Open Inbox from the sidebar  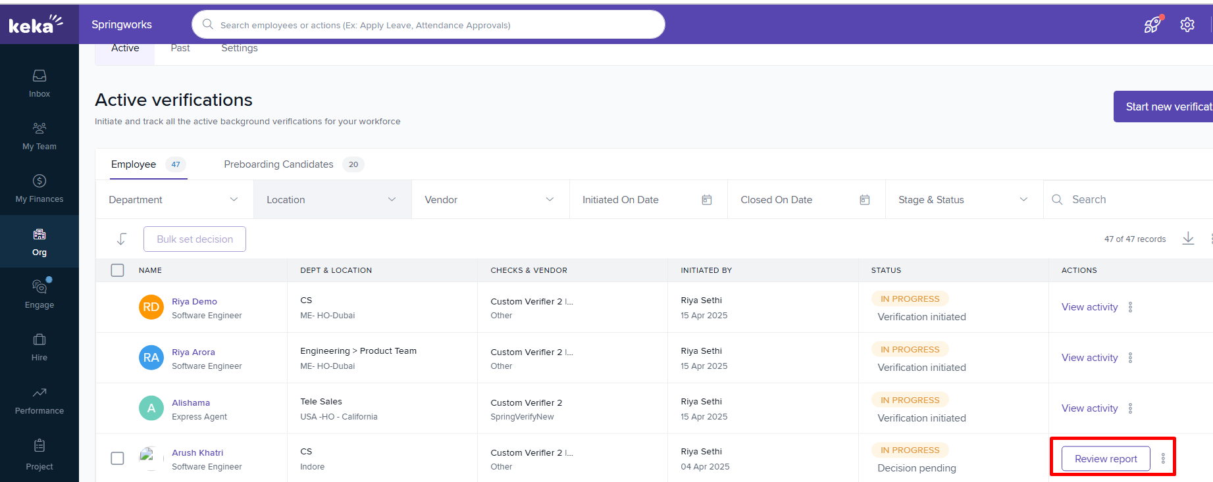click(x=39, y=84)
